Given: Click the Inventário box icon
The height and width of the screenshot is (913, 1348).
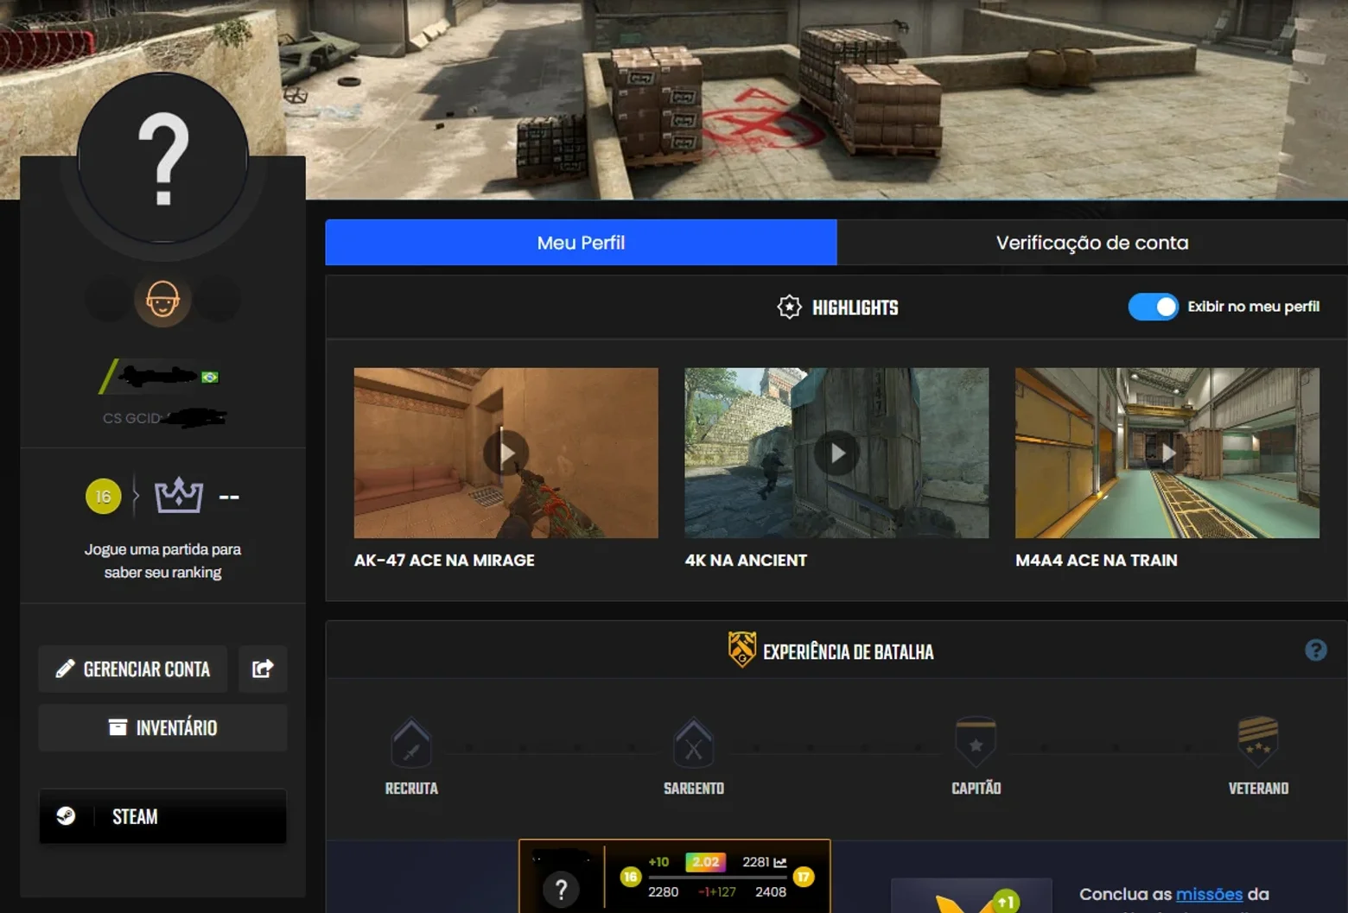Looking at the screenshot, I should click(x=118, y=727).
